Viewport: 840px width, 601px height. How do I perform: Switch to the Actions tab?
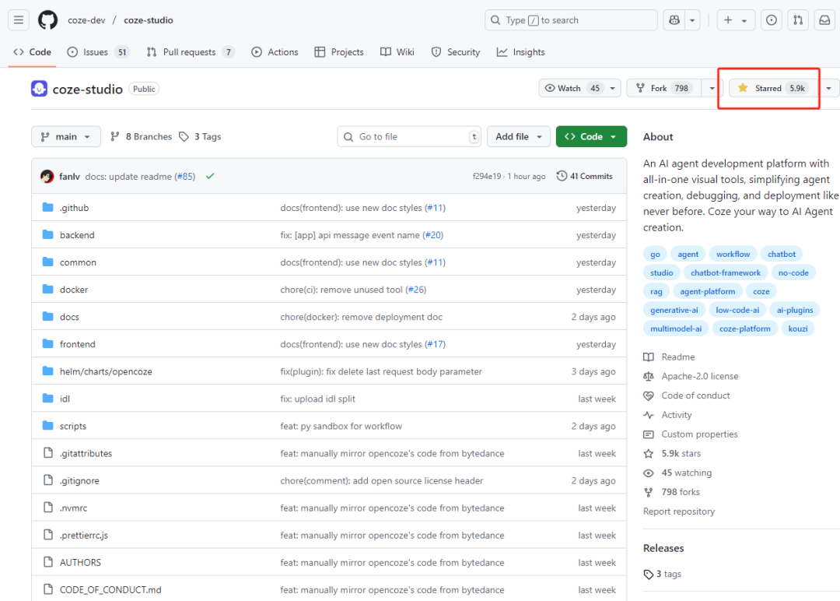pos(275,52)
